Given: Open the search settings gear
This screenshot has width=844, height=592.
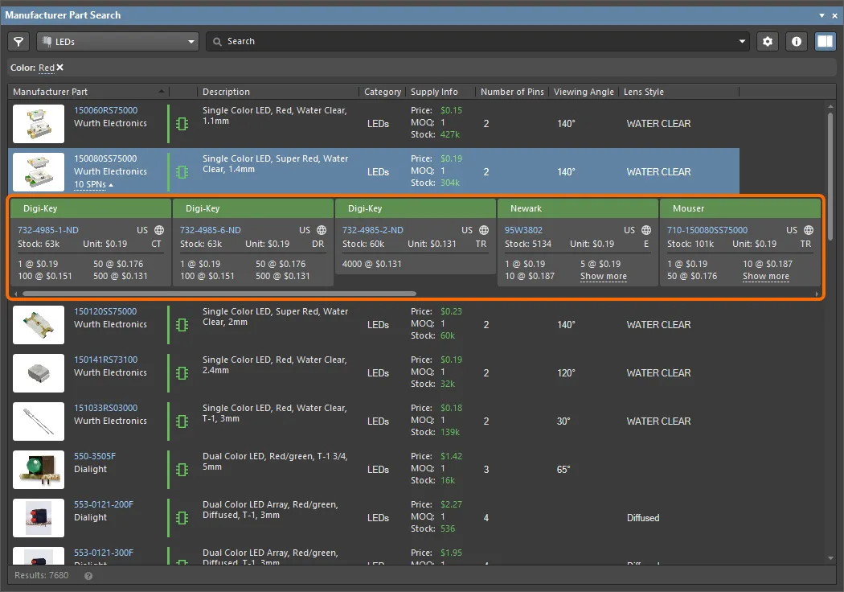Looking at the screenshot, I should [x=768, y=42].
